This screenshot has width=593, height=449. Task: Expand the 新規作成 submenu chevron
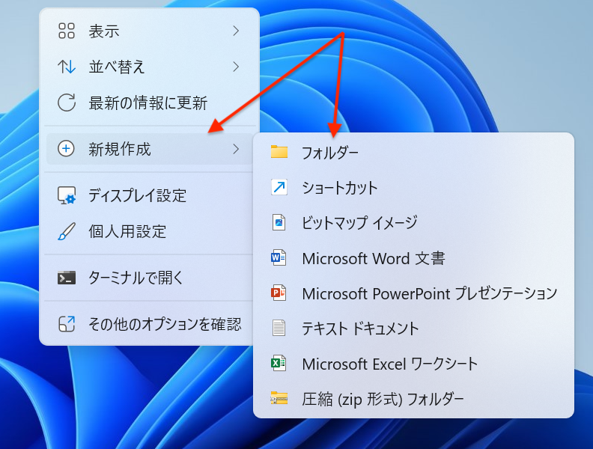236,149
